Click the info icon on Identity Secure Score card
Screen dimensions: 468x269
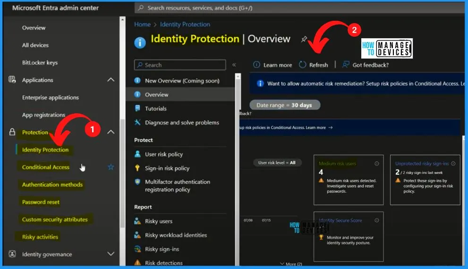pyautogui.click(x=377, y=220)
